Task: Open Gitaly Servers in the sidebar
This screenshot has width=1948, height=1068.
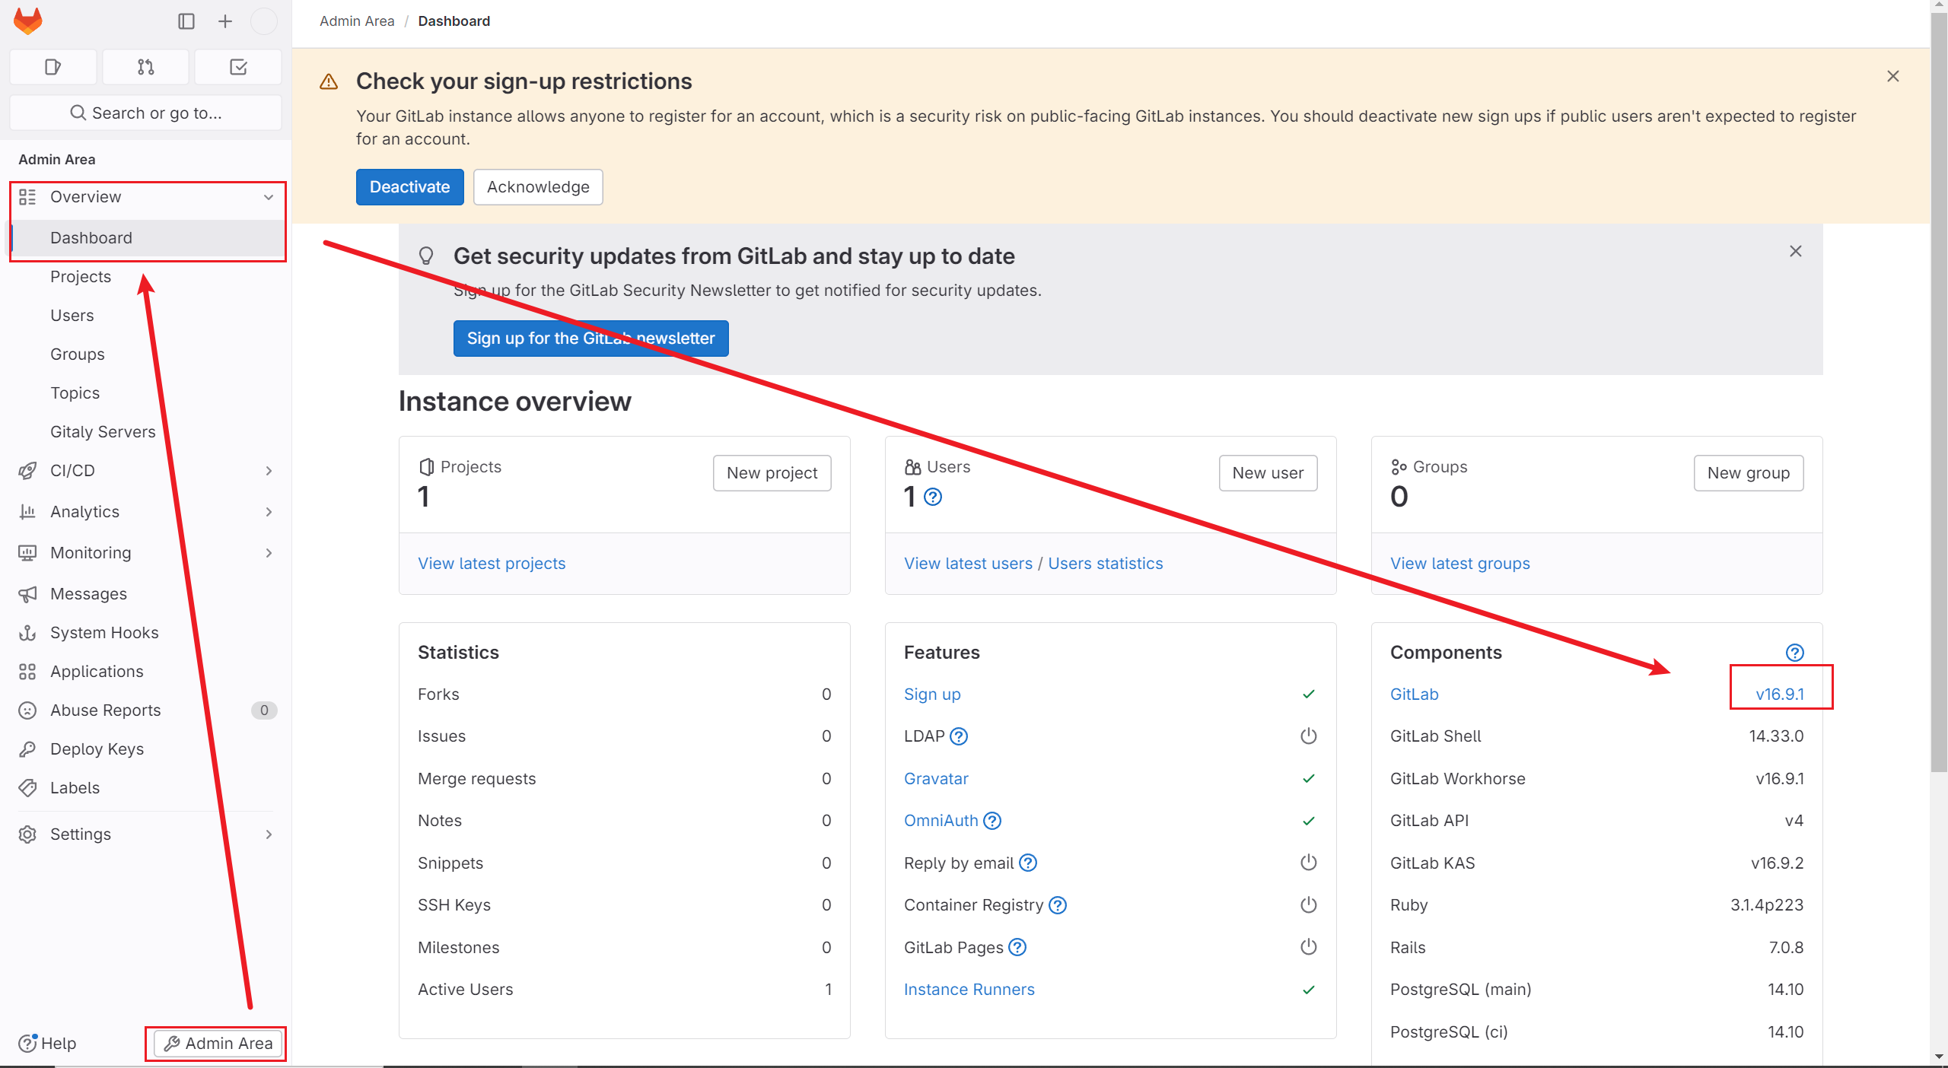Action: pyautogui.click(x=103, y=432)
